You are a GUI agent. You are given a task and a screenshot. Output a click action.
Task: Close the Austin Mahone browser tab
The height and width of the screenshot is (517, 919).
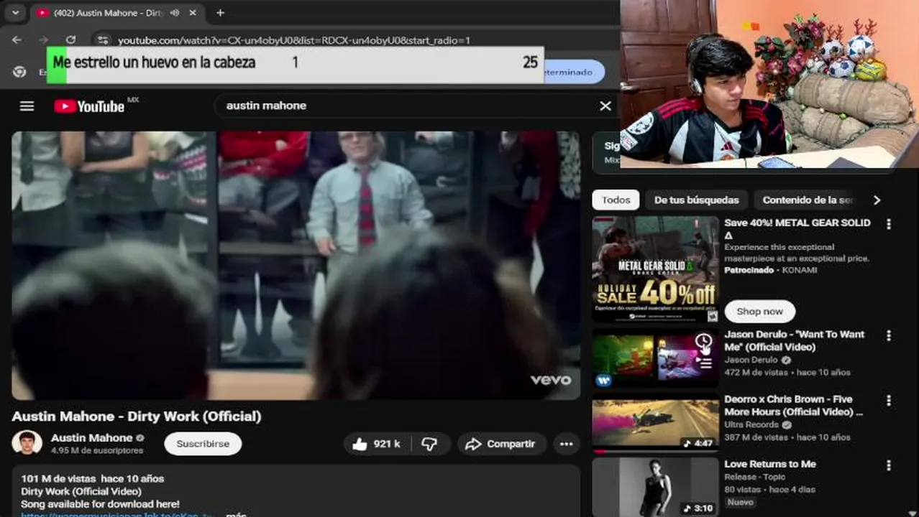(193, 13)
